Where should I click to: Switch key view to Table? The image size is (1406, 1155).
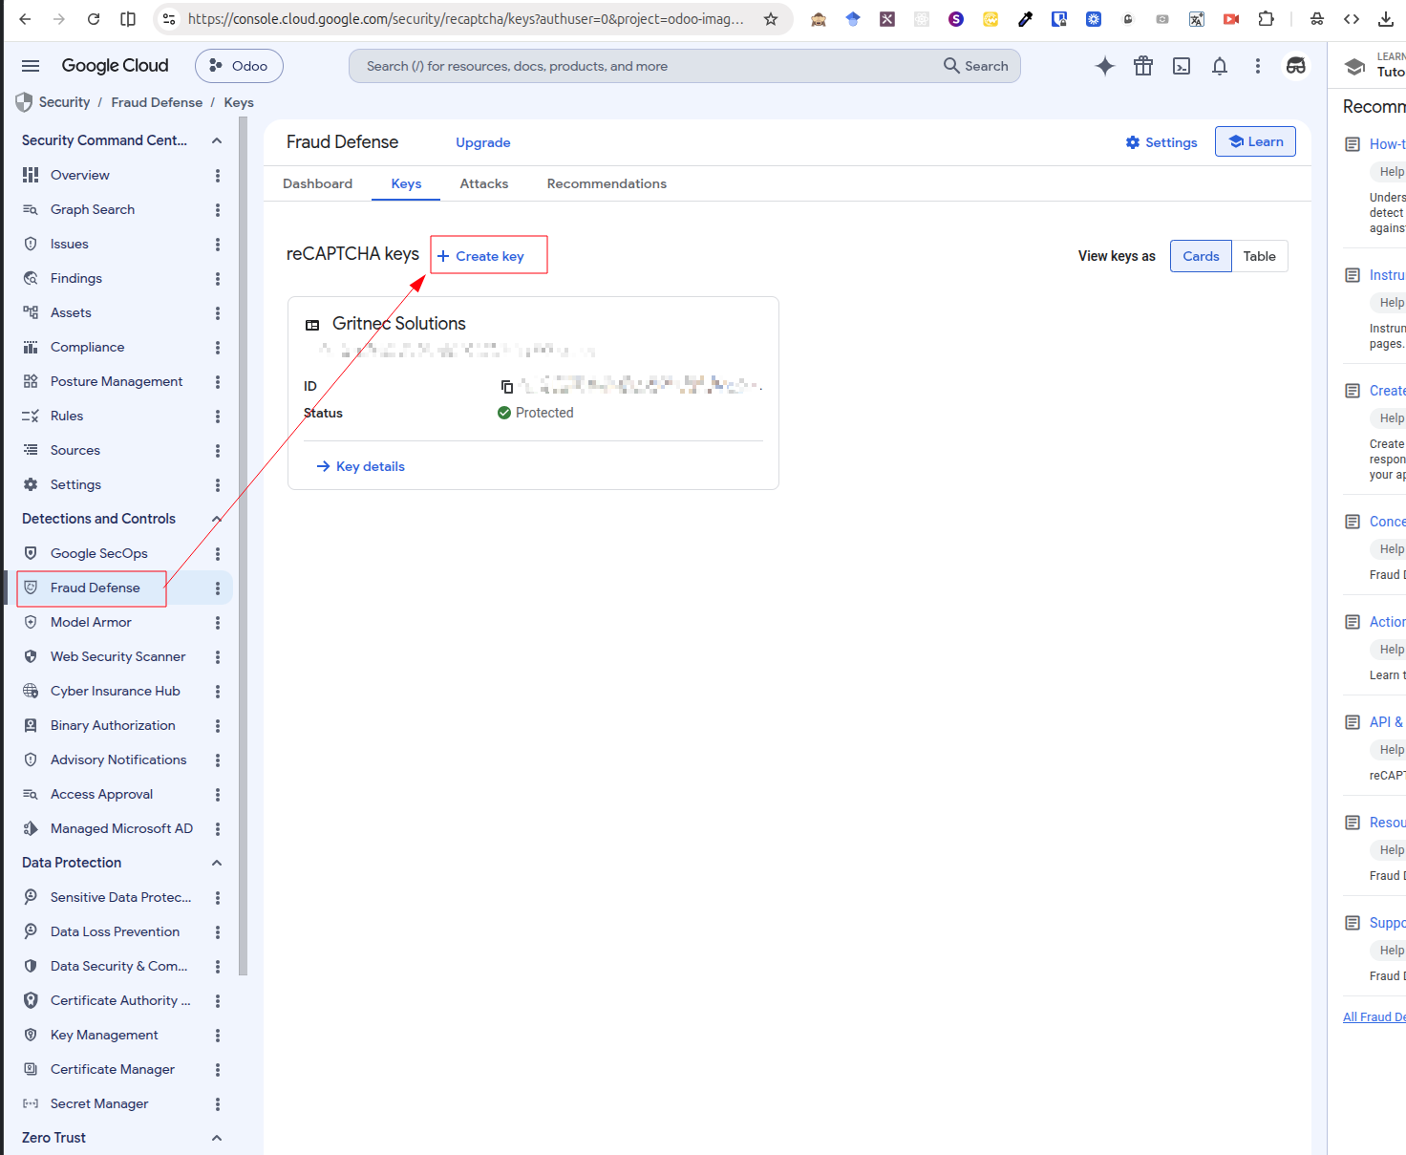(x=1260, y=256)
